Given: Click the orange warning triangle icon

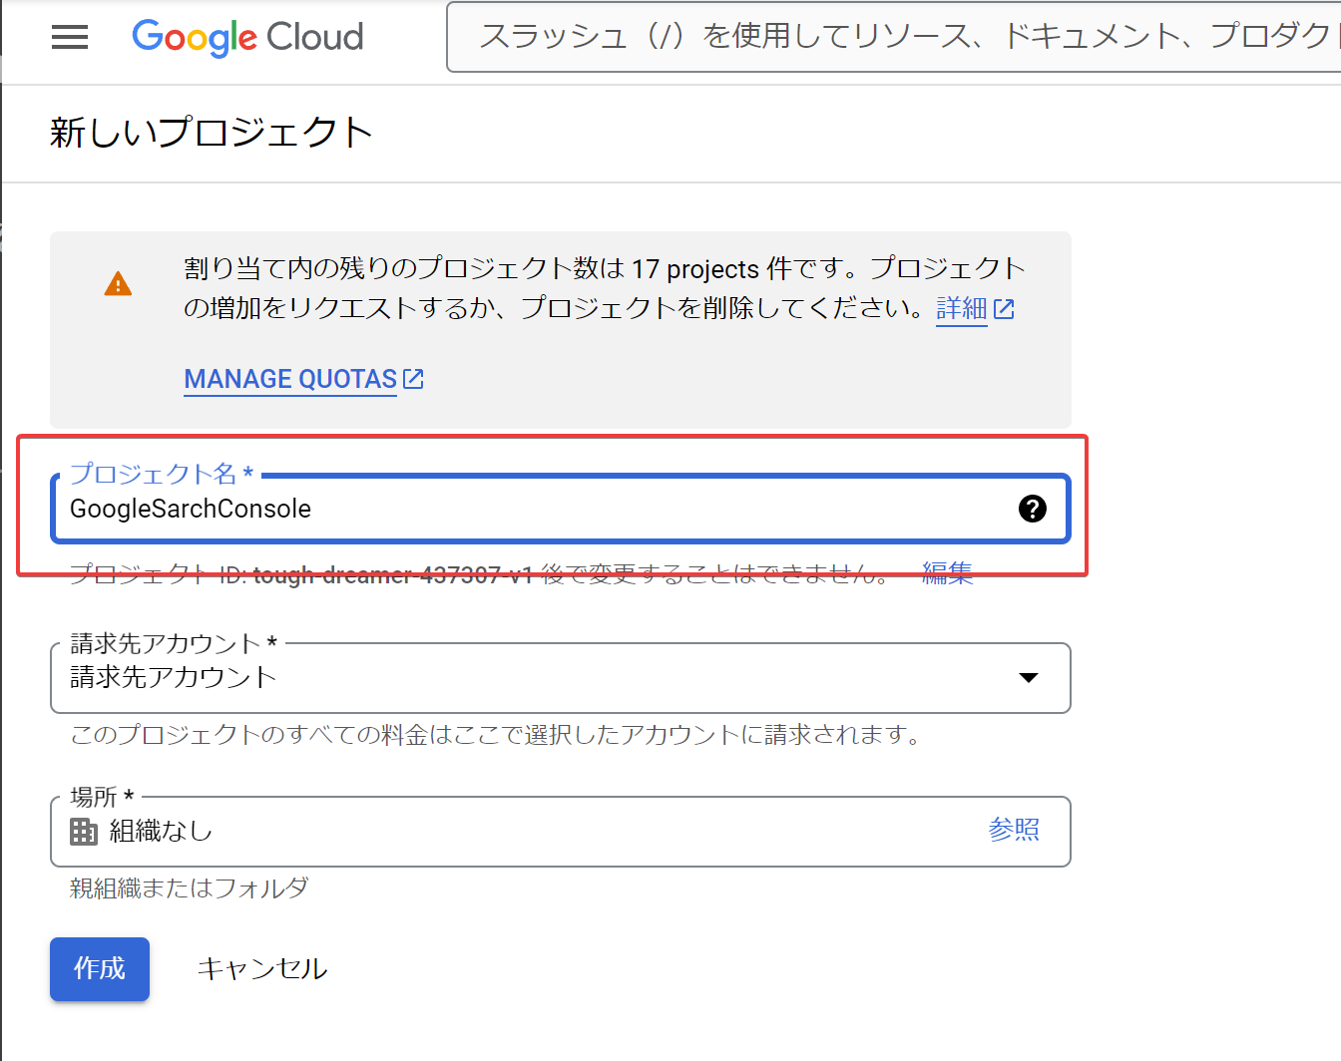Looking at the screenshot, I should 118,284.
